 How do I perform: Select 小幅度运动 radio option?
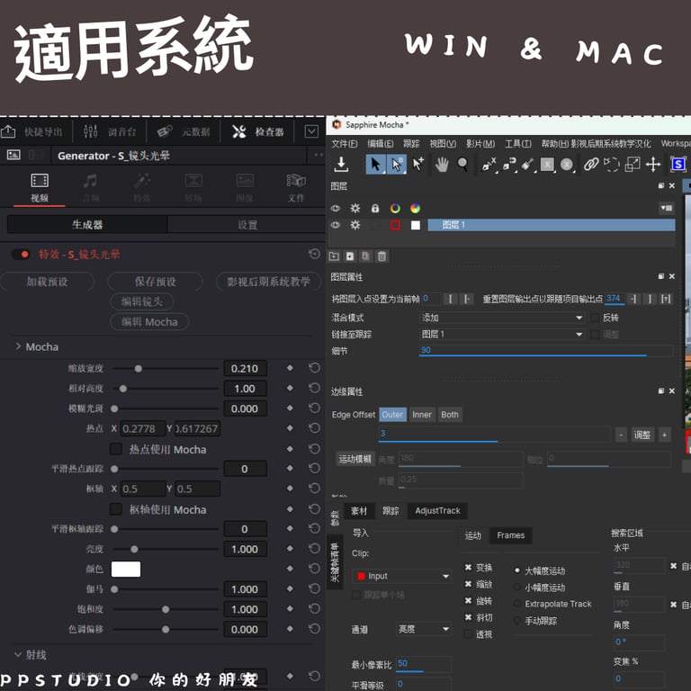517,587
